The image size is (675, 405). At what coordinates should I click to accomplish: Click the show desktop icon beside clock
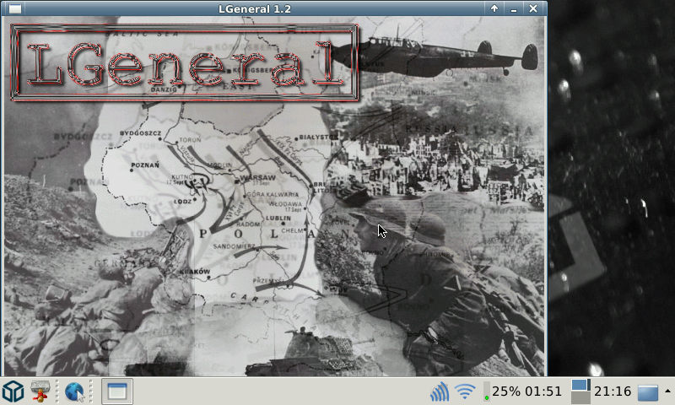648,392
